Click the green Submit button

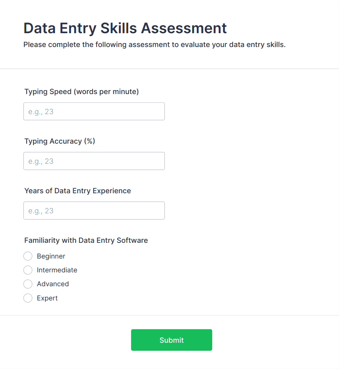click(x=171, y=340)
